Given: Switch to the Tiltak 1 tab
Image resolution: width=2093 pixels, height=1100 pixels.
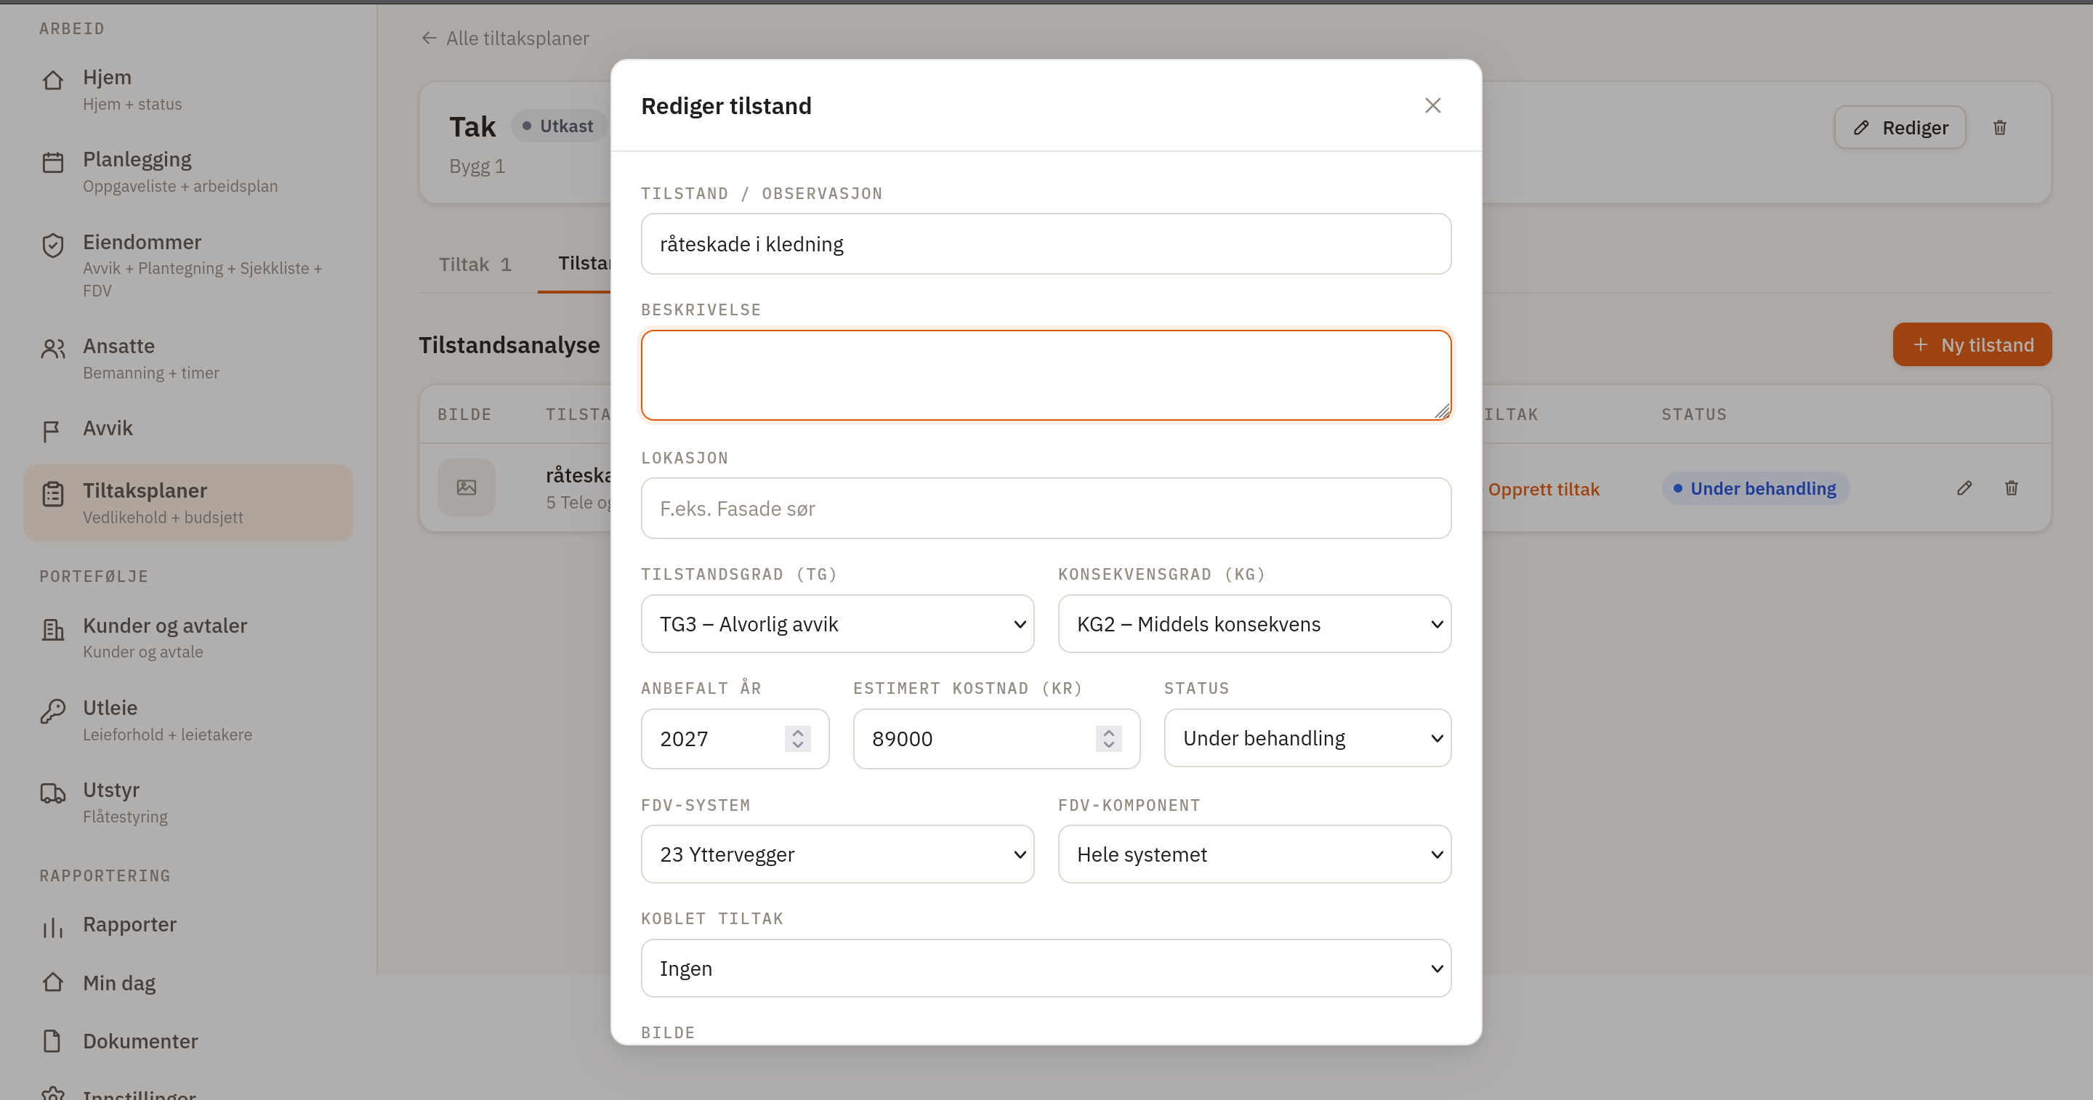Looking at the screenshot, I should point(475,264).
